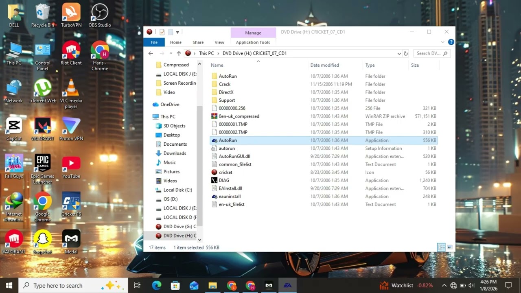
Task: Open the File menu
Action: (154, 42)
